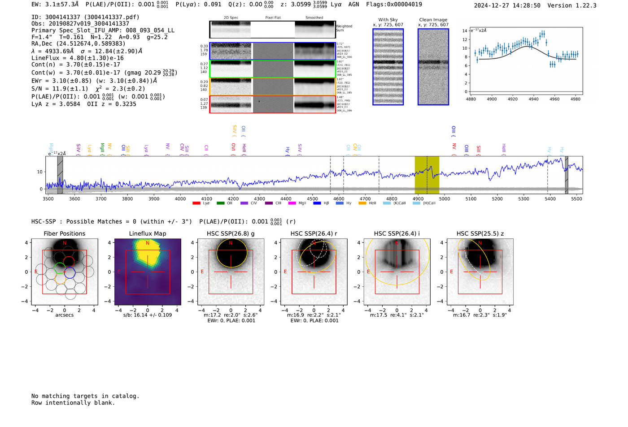Click the Obs: 20190827v019_3004141337 line
This screenshot has height=427, width=628.
[x=80, y=24]
